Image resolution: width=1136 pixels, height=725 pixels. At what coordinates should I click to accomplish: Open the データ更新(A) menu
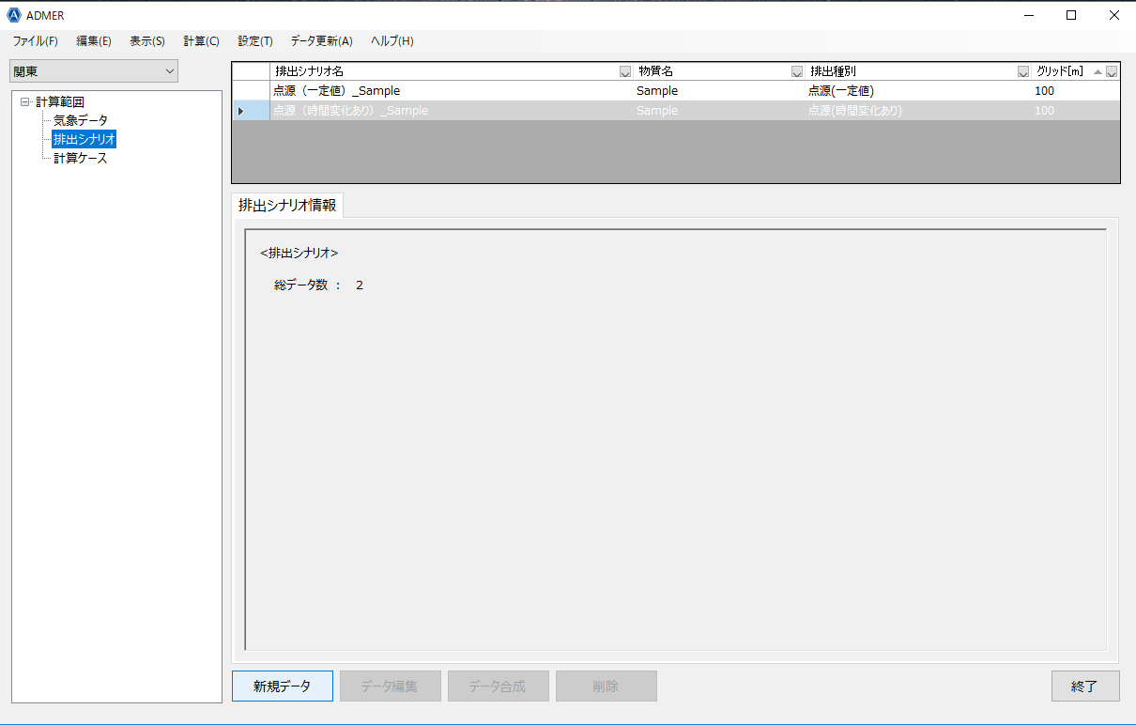click(x=321, y=41)
